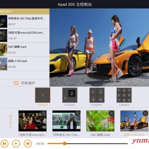Open the [4K] 蝴蝶.mp4 preview thumbnail
Screen dimensions: 149x149
tap(100, 121)
